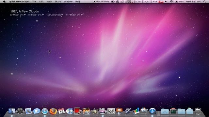Open Spotlight search magnifier in menu bar
This screenshot has height=117, width=209.
[x=204, y=2]
